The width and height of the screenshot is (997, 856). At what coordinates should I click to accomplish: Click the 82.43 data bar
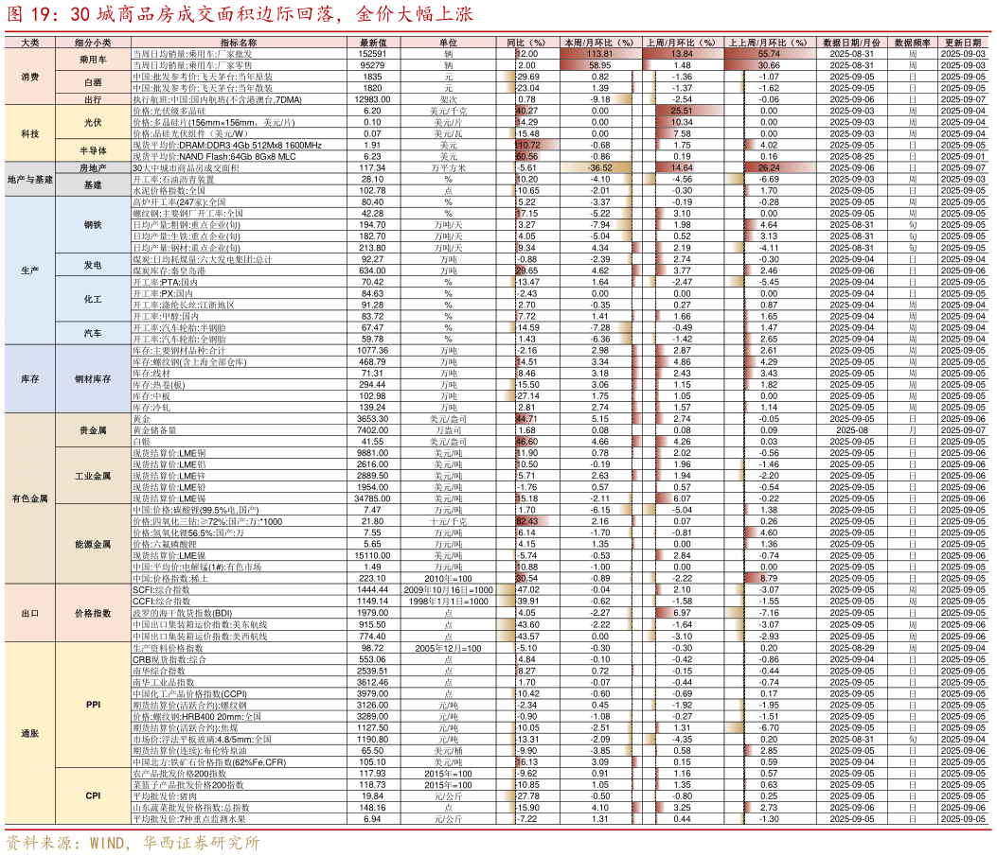tap(532, 521)
